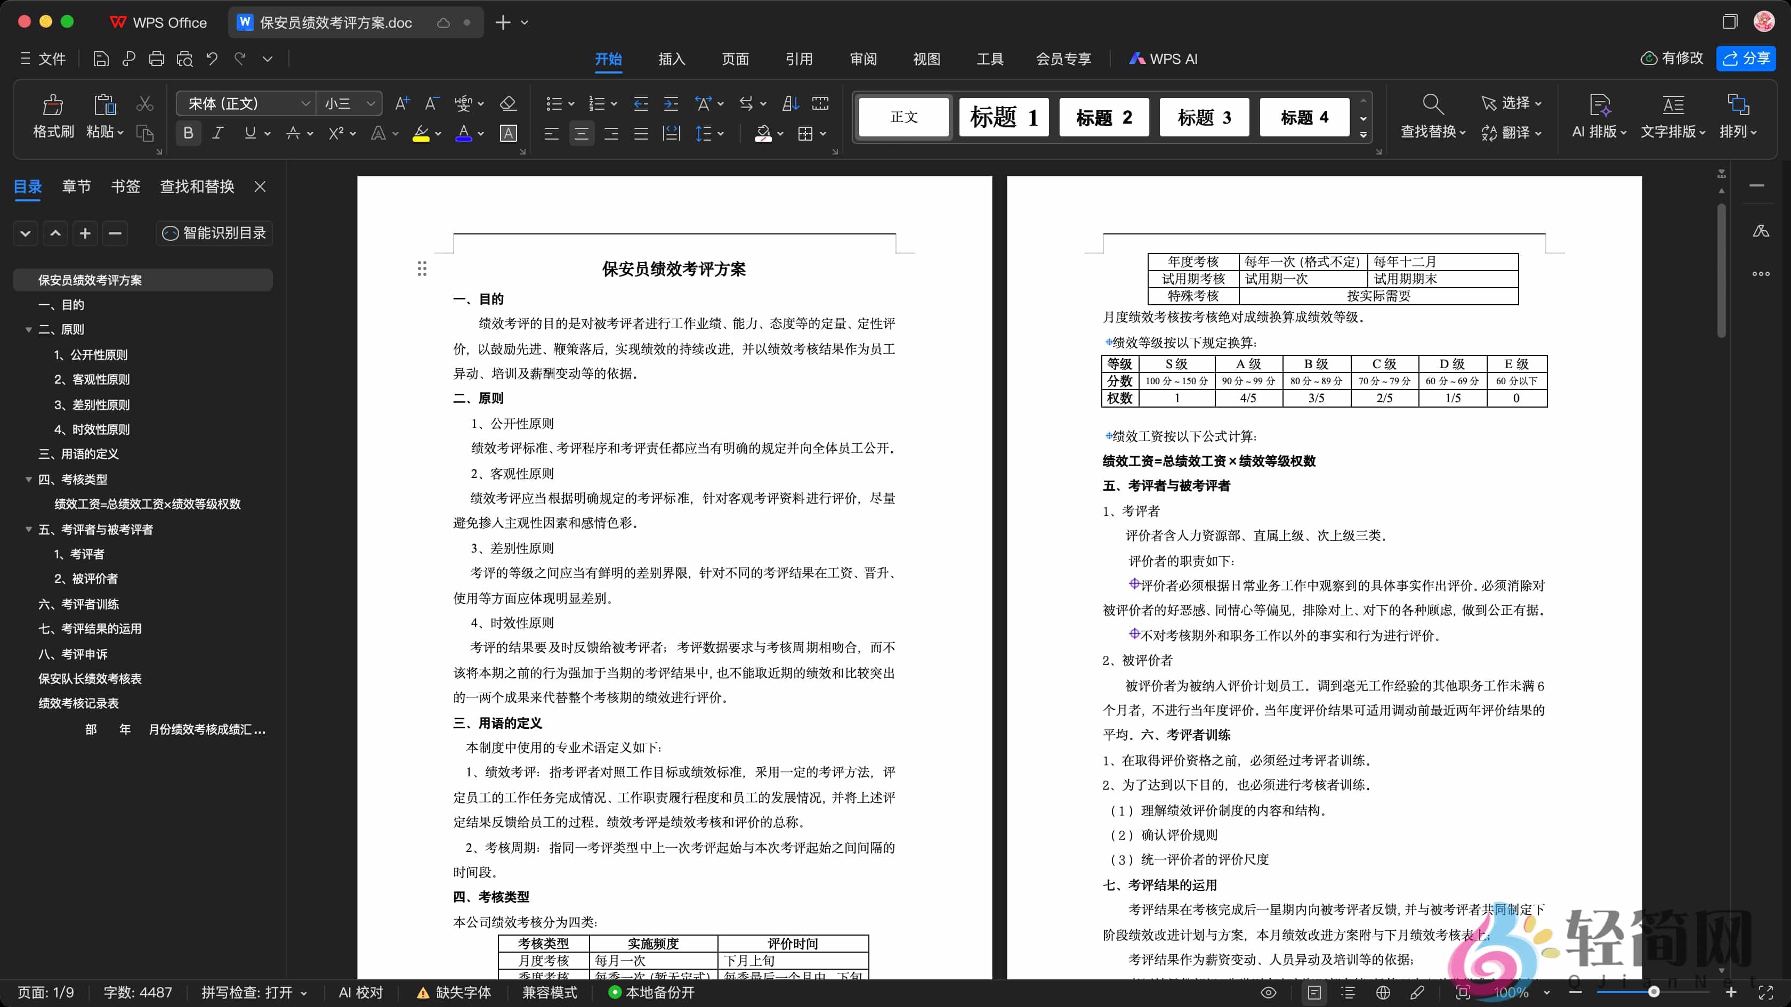Click the 智能识别目录 button
The height and width of the screenshot is (1007, 1791).
pyautogui.click(x=213, y=233)
